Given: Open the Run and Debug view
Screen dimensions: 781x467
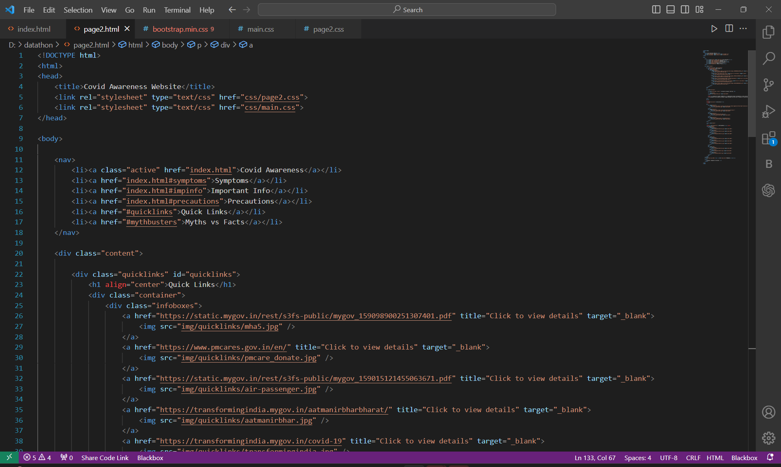Looking at the screenshot, I should (768, 111).
